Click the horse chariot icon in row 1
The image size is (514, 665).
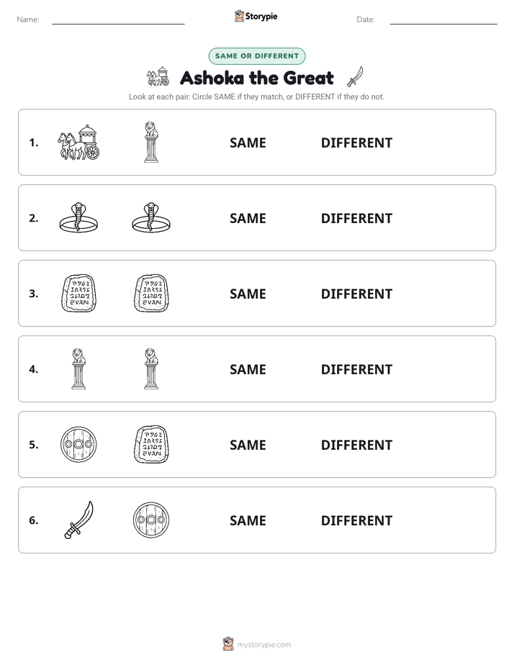(78, 142)
